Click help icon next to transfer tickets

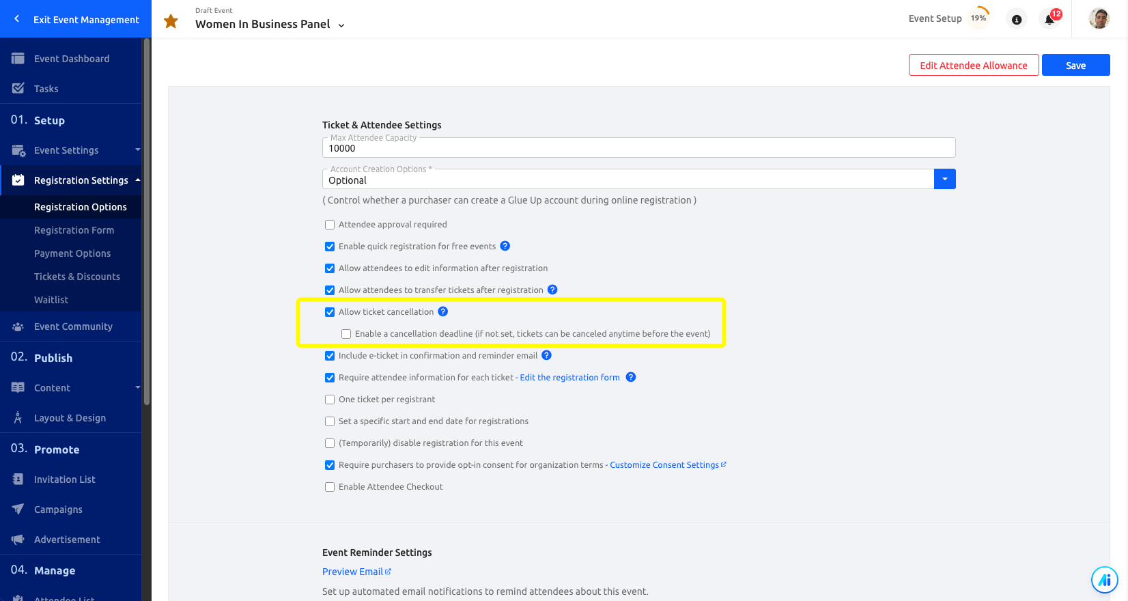553,290
